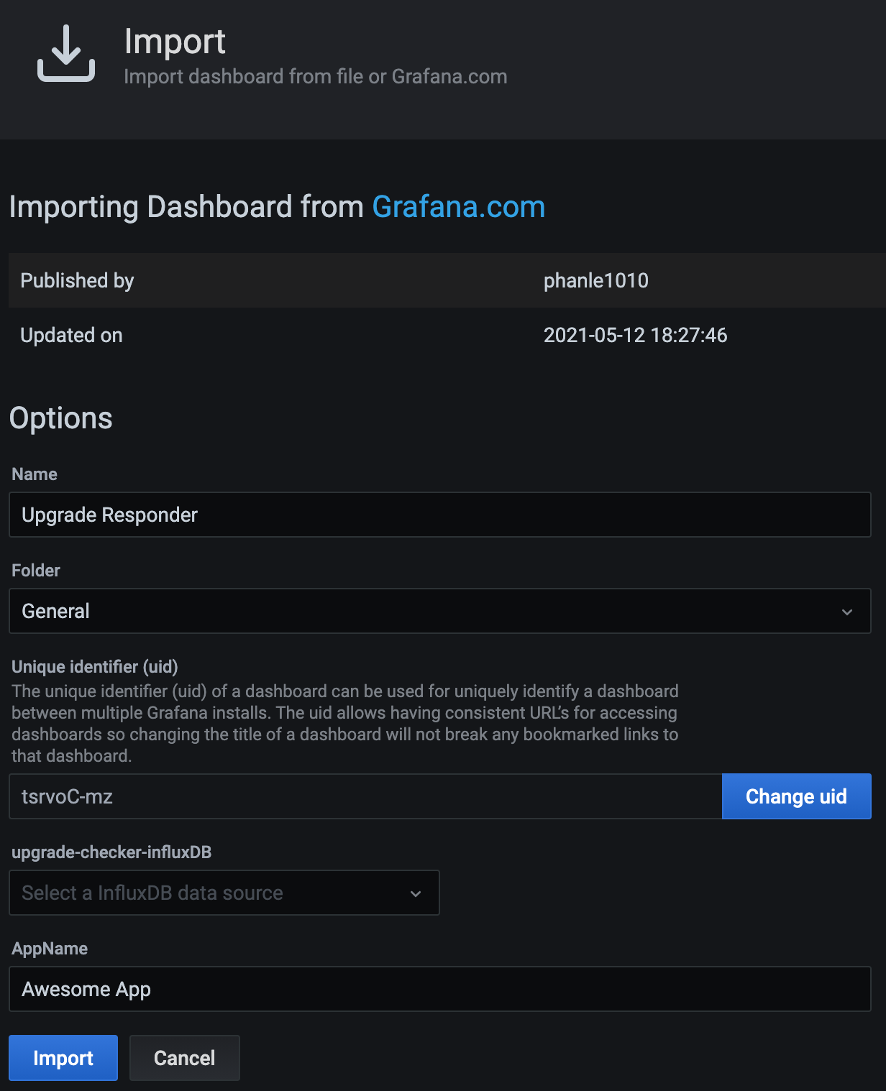Click the Name field containing Upgrade Responder

[440, 515]
